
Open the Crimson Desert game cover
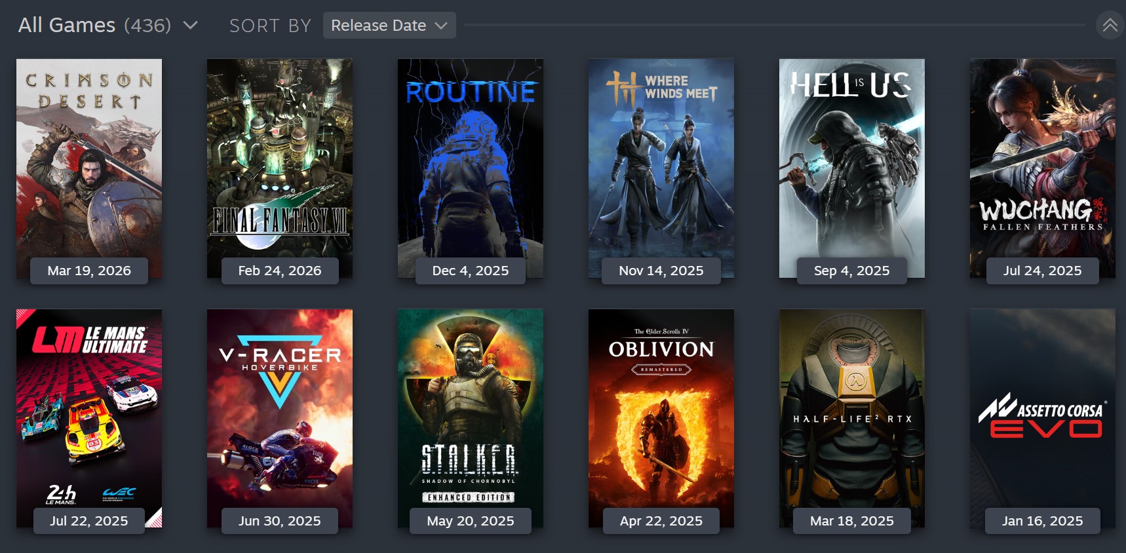89,168
